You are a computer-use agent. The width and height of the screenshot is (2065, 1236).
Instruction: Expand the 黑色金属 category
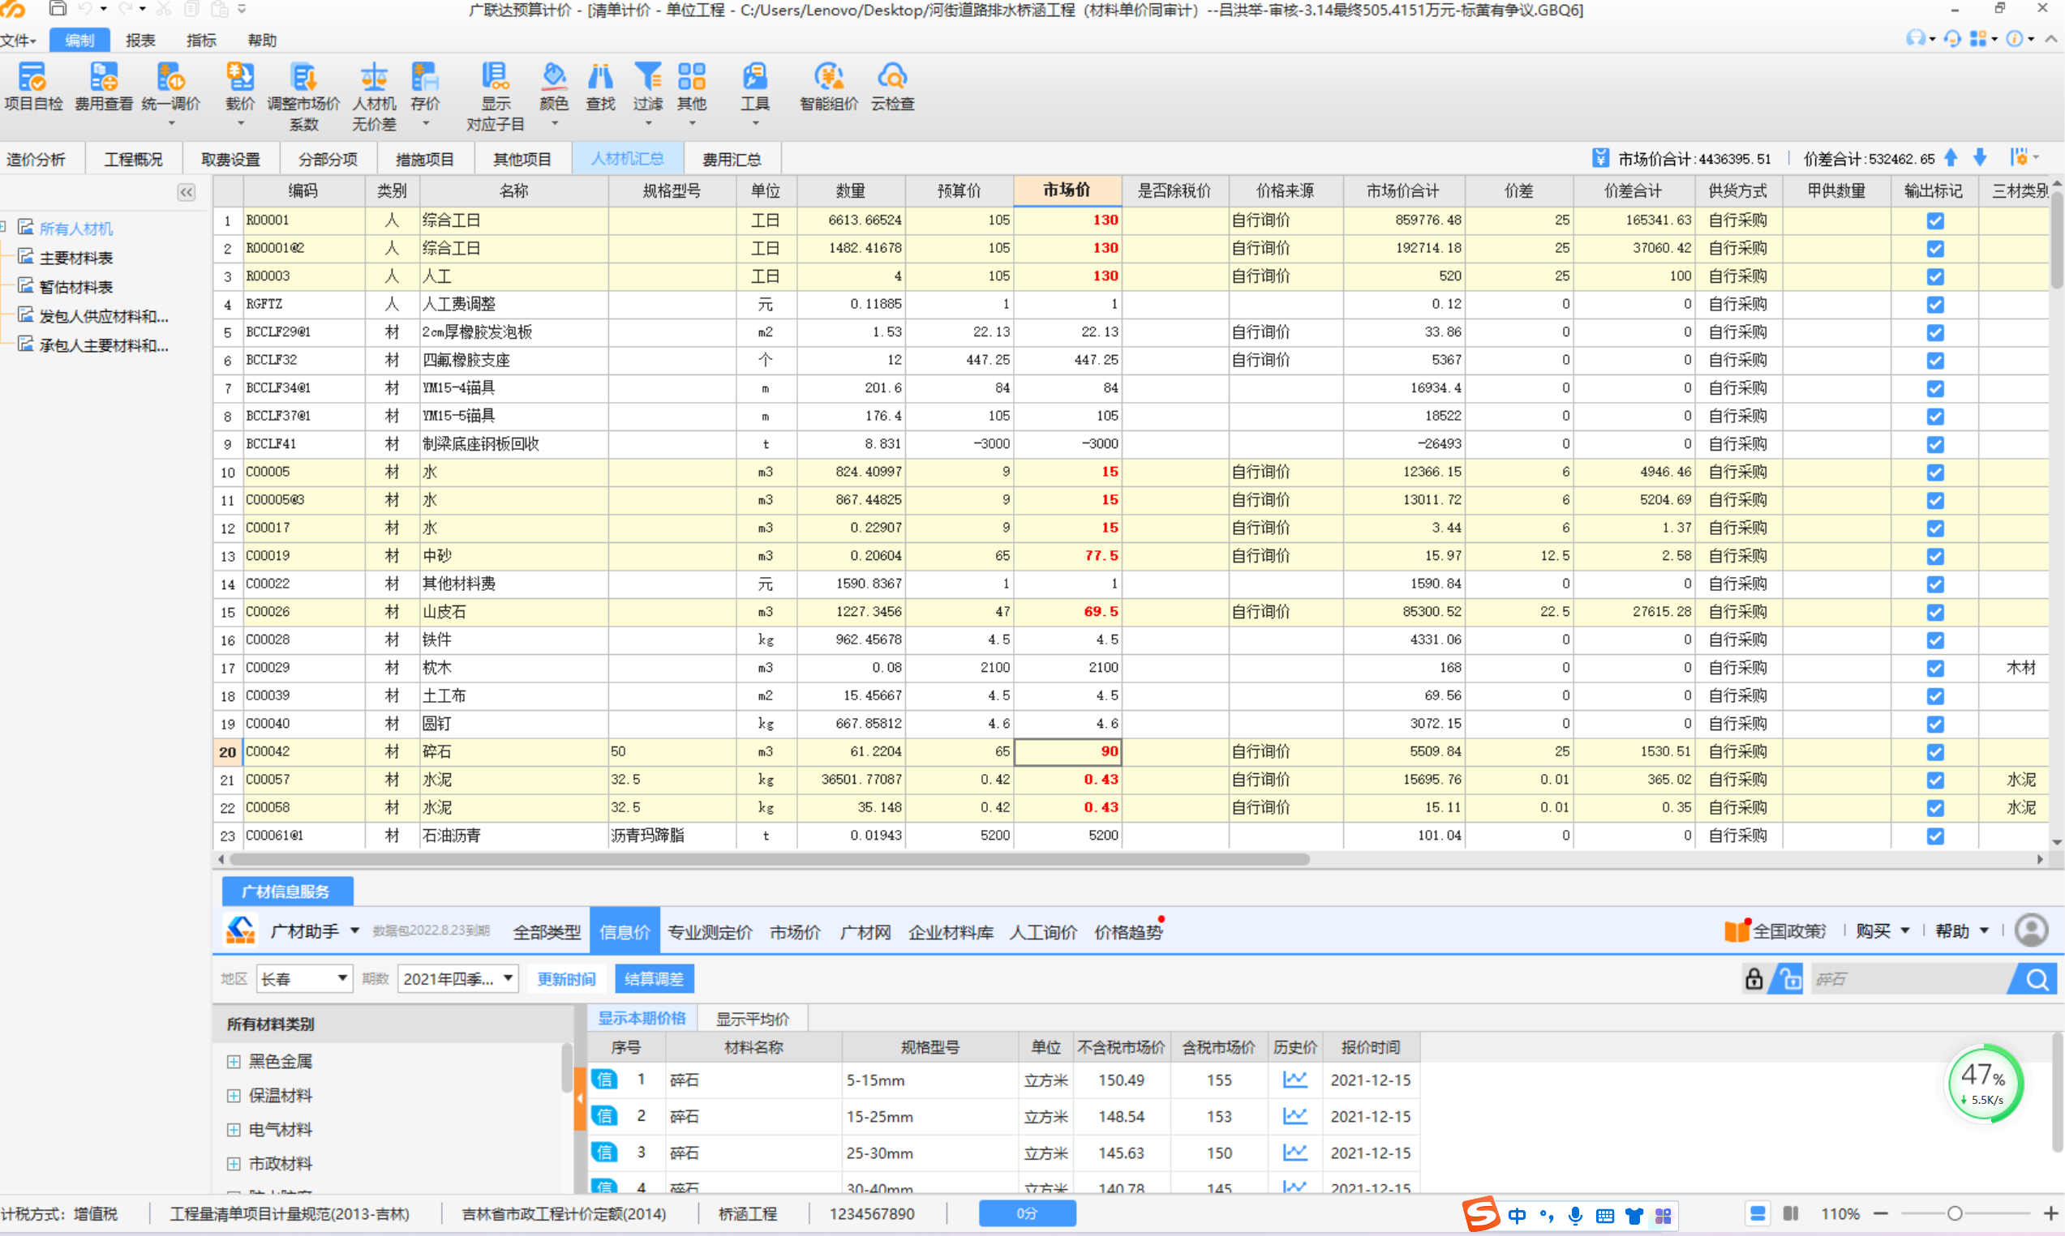click(234, 1061)
